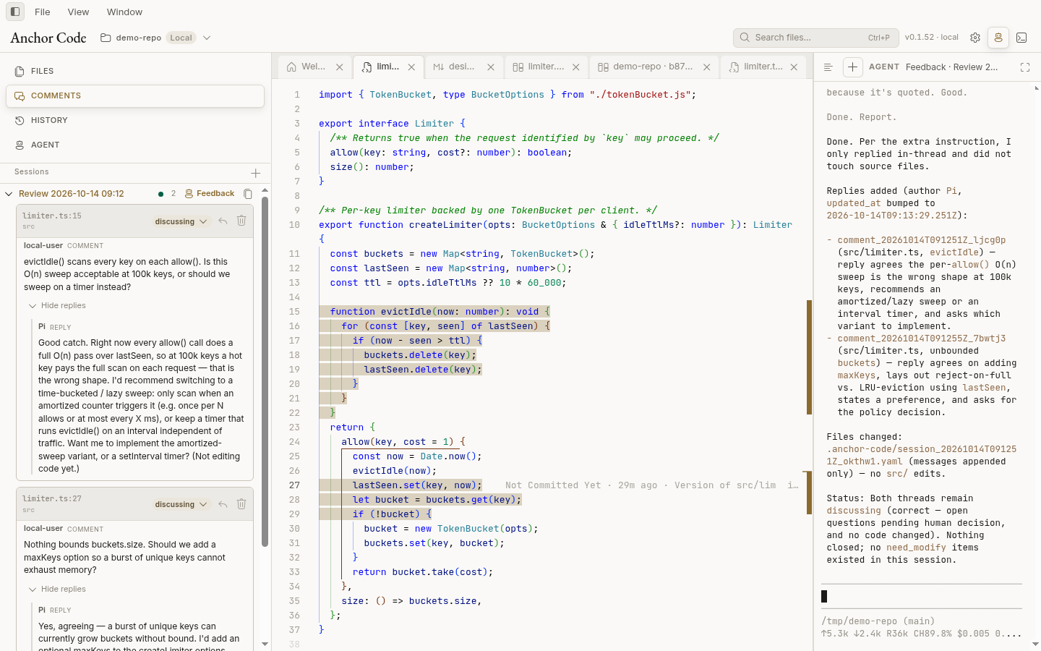1041x651 pixels.
Task: Open settings gear icon in header
Action: pos(975,38)
